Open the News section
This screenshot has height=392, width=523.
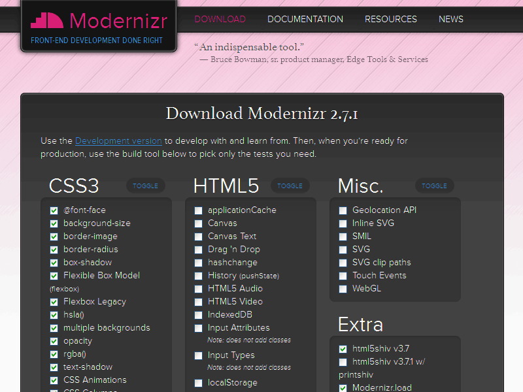450,19
